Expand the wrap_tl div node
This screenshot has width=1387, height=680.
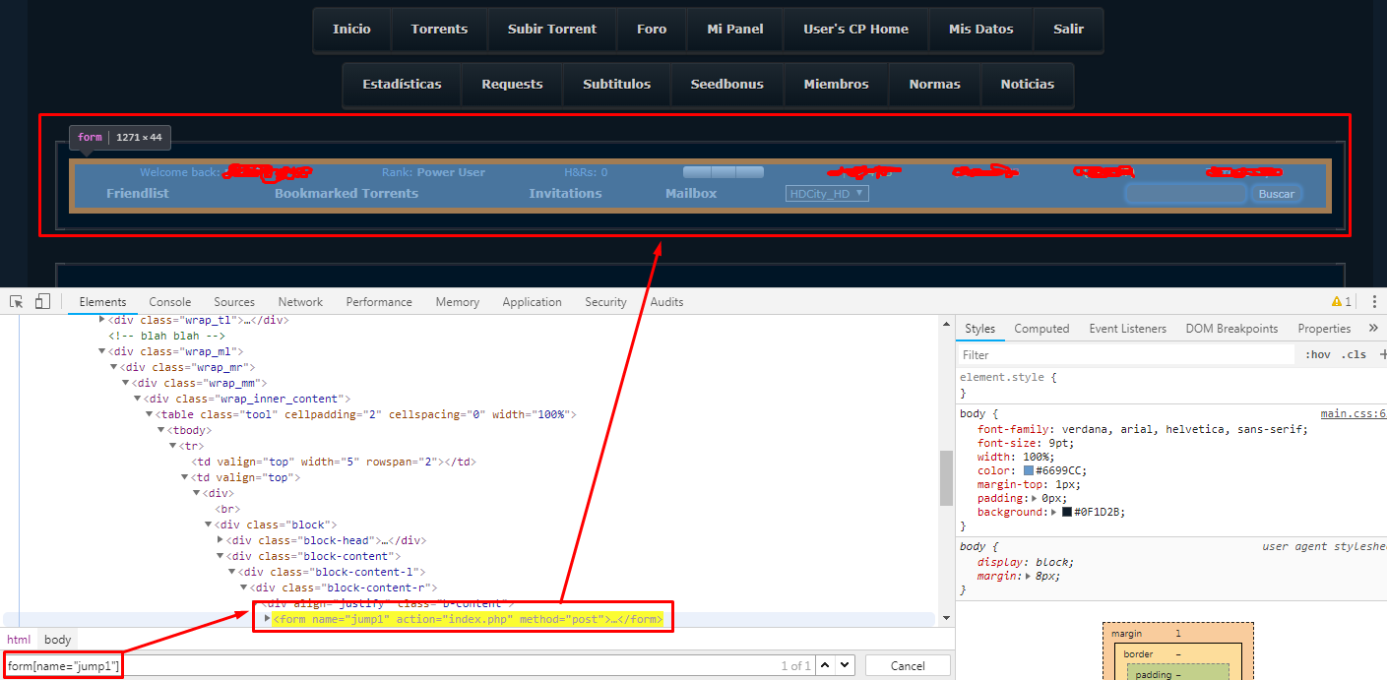pos(102,320)
